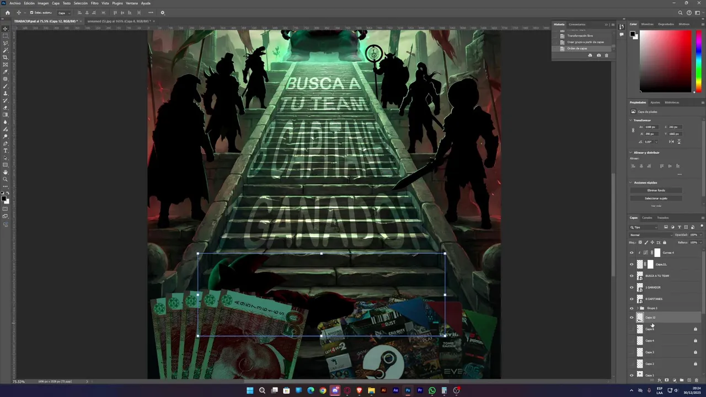Select the Brush tool
This screenshot has width=706, height=397.
6,86
